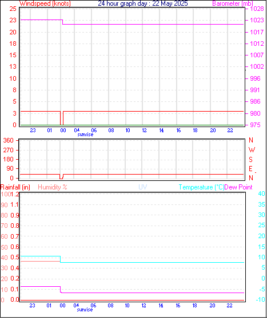Select the 0.0 rainfall scale value
Screen dimensions: 267x320
[x=15, y=300]
